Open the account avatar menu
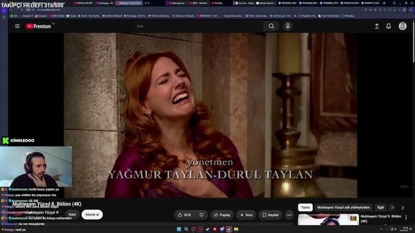415x233 pixels. click(402, 26)
